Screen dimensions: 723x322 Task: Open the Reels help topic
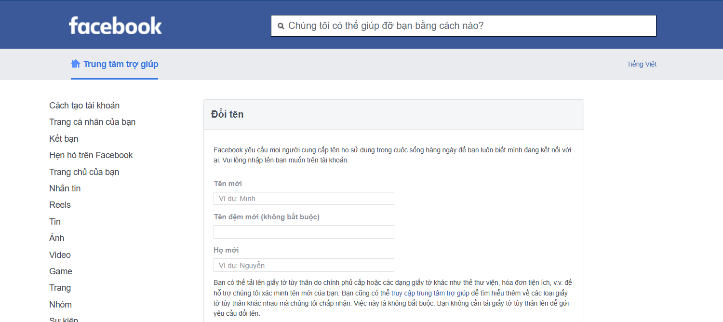click(60, 205)
